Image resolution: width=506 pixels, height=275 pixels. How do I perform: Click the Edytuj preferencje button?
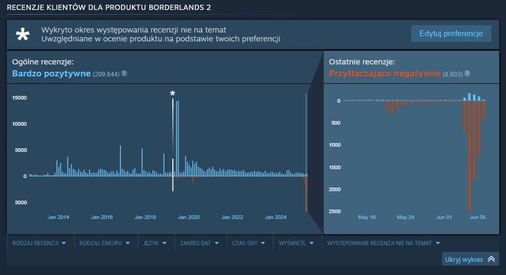pyautogui.click(x=451, y=34)
